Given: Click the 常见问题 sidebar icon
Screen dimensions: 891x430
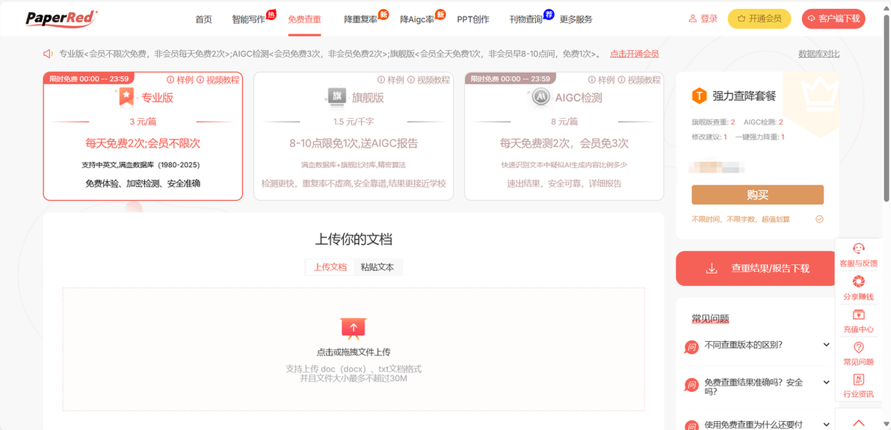Looking at the screenshot, I should click(x=859, y=348).
